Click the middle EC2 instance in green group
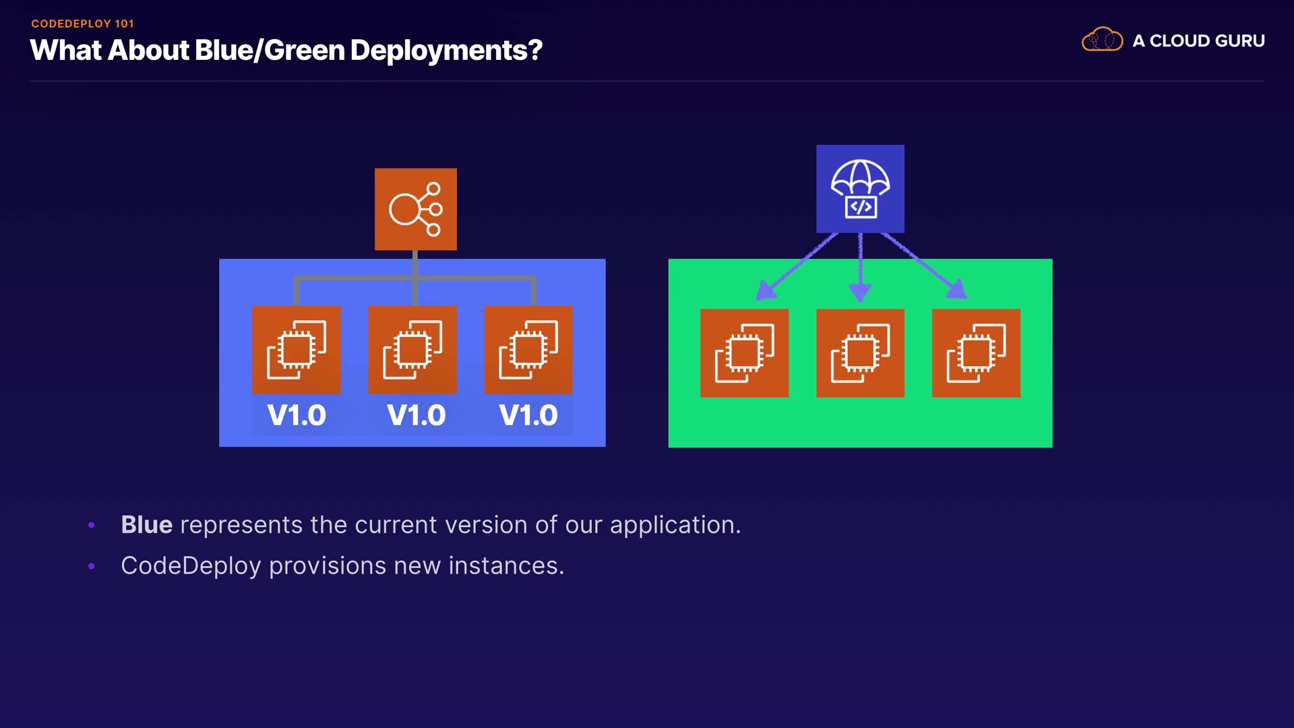The image size is (1294, 728). coord(860,353)
